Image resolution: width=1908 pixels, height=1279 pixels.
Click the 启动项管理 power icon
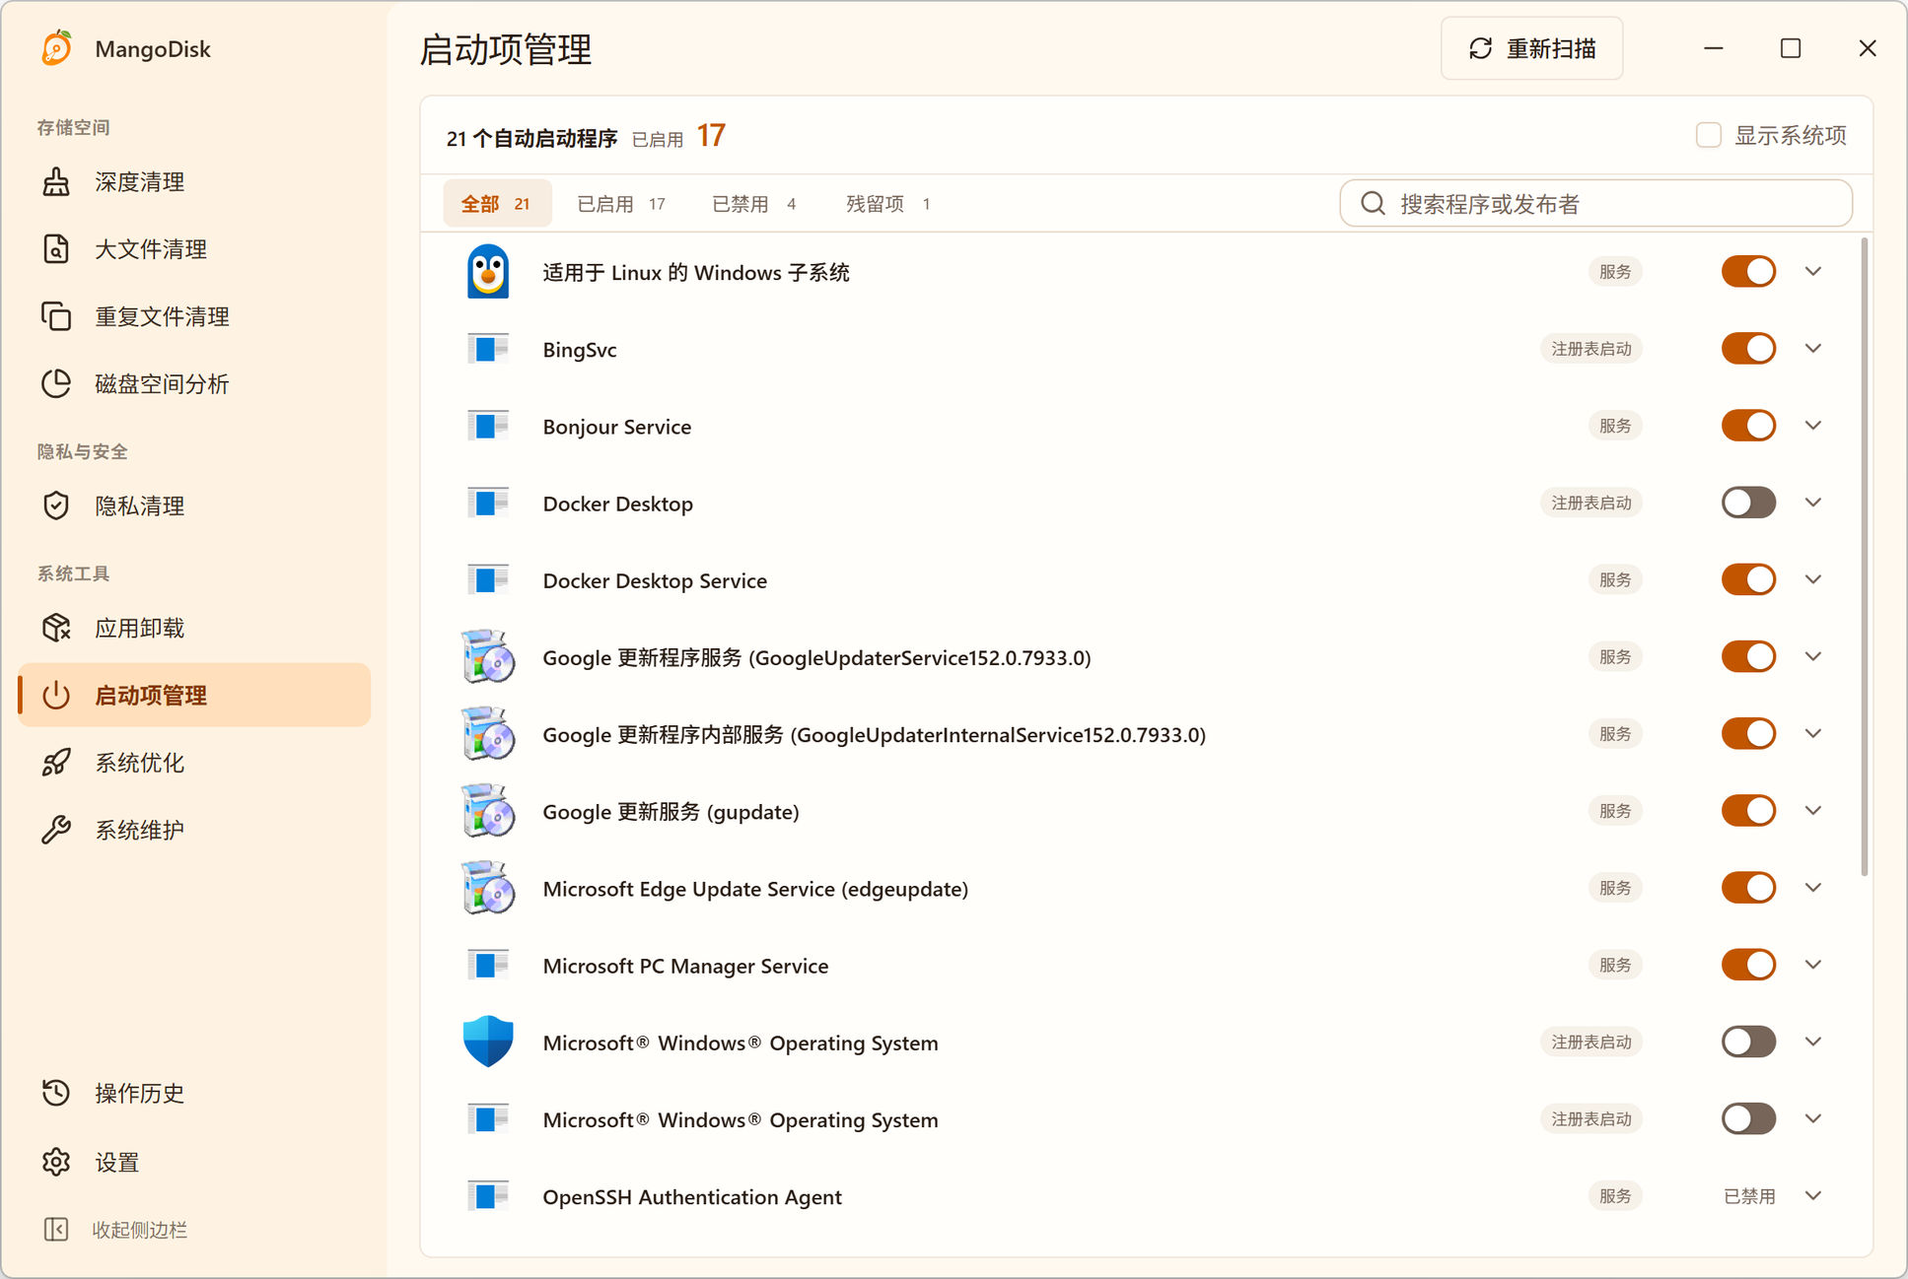pyautogui.click(x=56, y=695)
